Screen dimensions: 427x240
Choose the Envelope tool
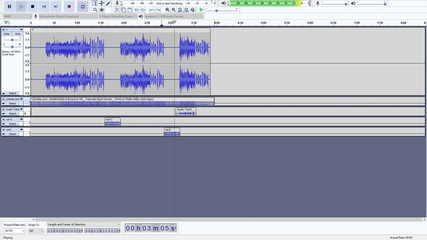(x=101, y=4)
